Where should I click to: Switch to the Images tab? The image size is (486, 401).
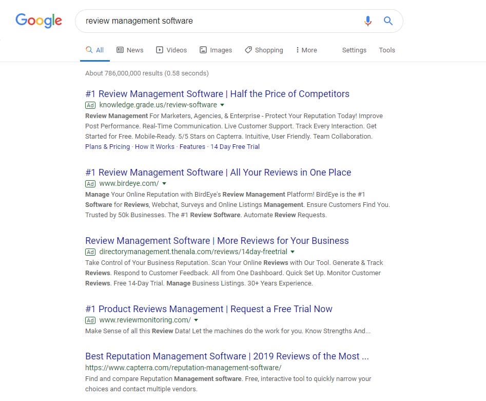click(216, 50)
